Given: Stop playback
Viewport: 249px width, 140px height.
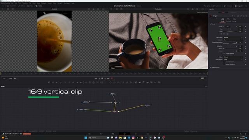Looking at the screenshot, I should coord(102,78).
